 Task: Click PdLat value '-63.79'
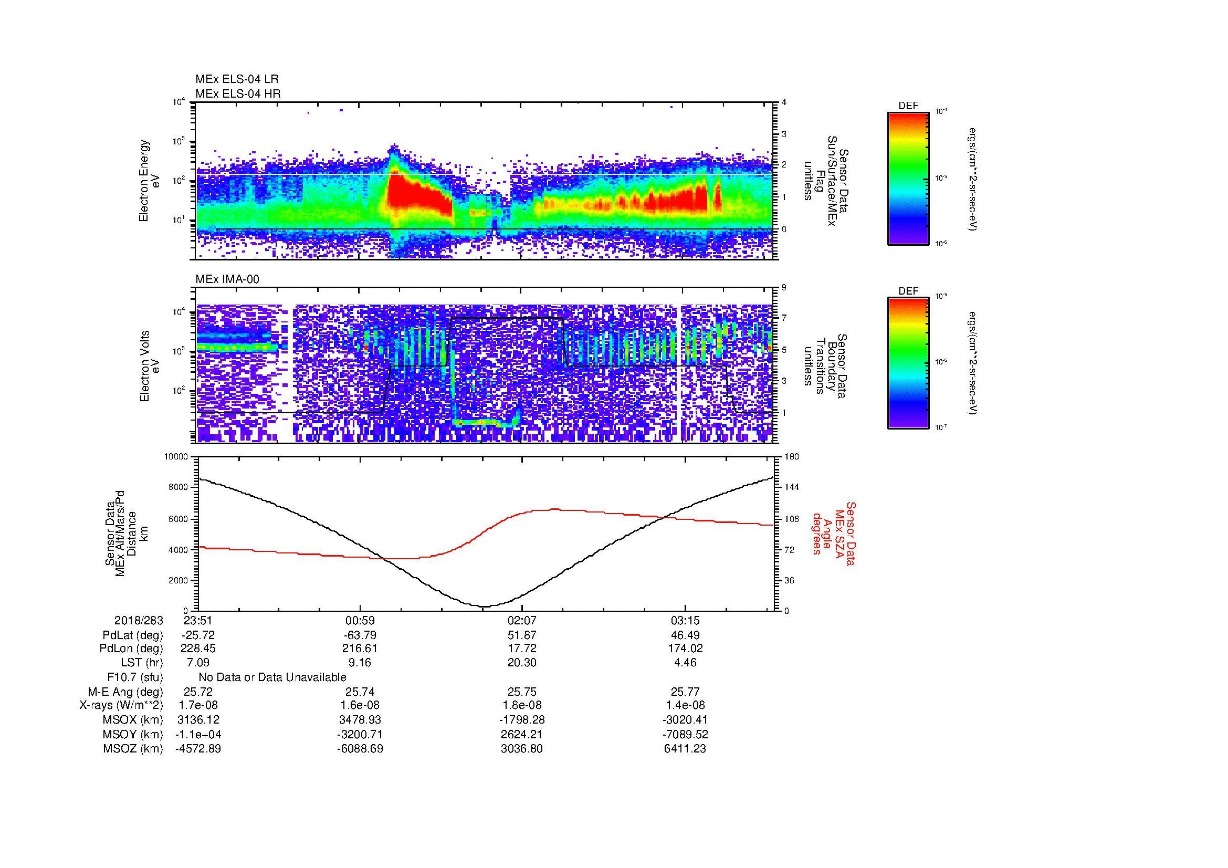360,635
